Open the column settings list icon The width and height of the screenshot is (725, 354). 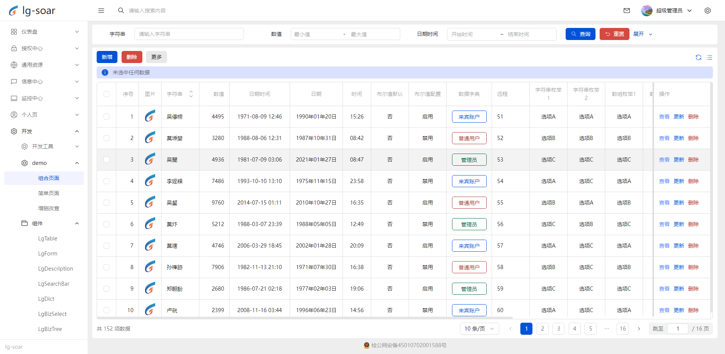(x=710, y=57)
